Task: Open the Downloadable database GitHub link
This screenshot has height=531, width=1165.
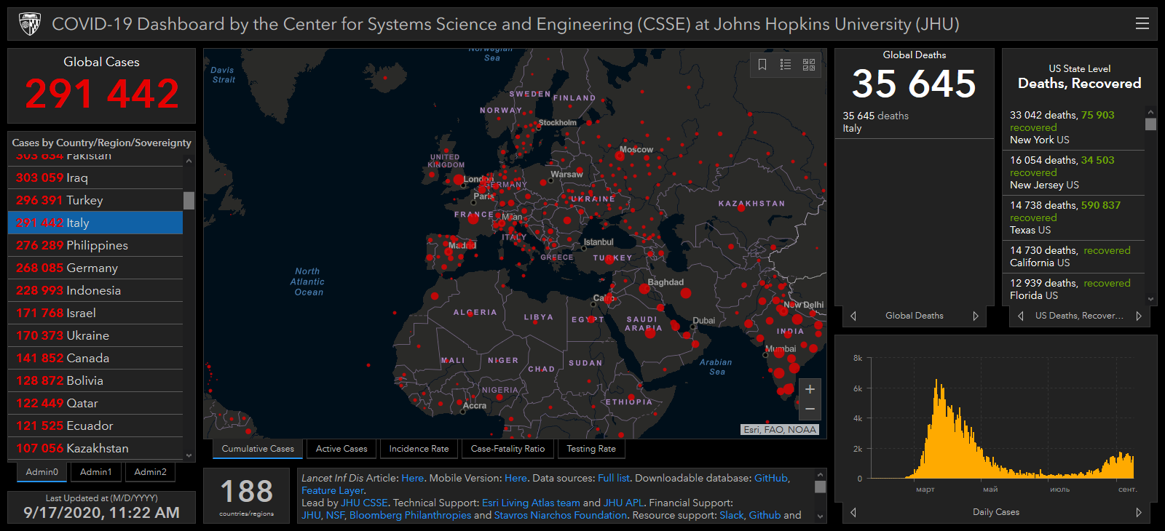Action: click(770, 478)
